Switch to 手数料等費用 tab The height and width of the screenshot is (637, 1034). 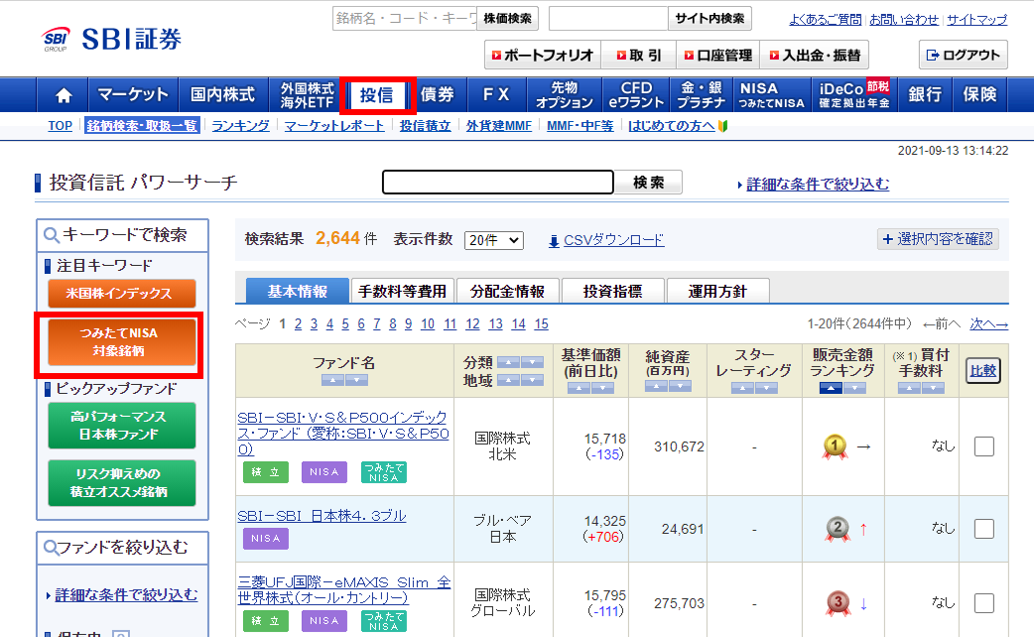[x=402, y=291]
